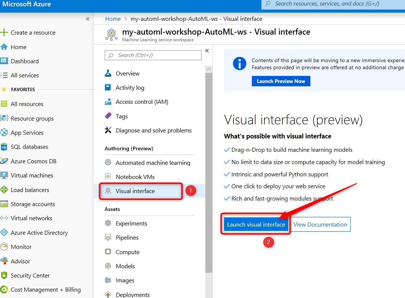Click the Cost Management + Billing icon
This screenshot has width=405, height=298.
point(4,290)
